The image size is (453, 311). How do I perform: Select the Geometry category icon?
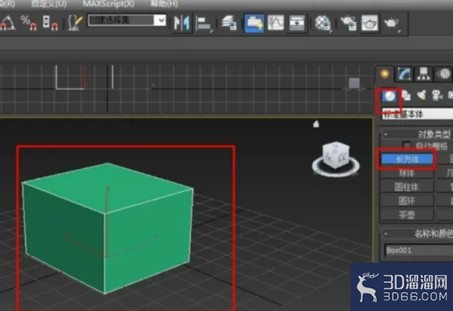pos(389,96)
